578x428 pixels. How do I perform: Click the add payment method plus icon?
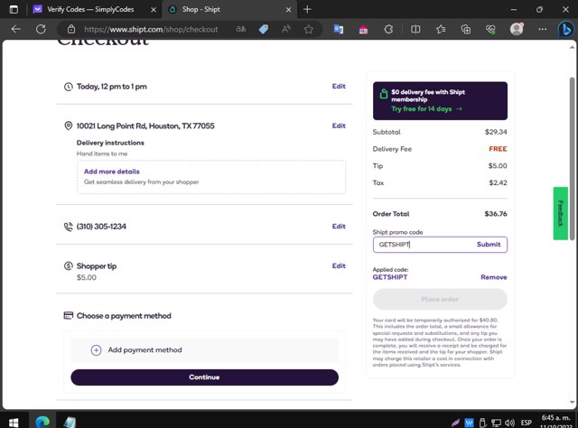pyautogui.click(x=96, y=350)
